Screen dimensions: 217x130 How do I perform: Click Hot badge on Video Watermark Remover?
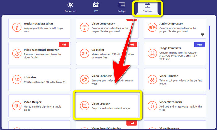(x=64, y=45)
